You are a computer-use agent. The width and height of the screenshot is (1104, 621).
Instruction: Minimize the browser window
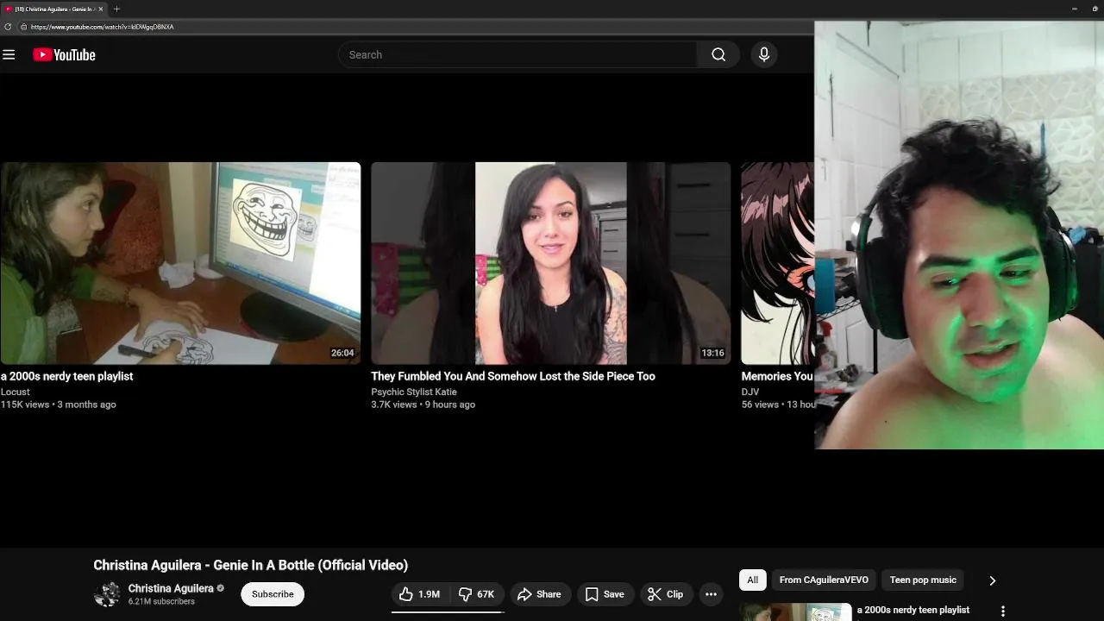1074,9
